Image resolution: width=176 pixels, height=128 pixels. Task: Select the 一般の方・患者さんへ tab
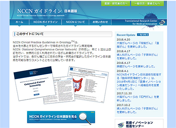click(147, 4)
